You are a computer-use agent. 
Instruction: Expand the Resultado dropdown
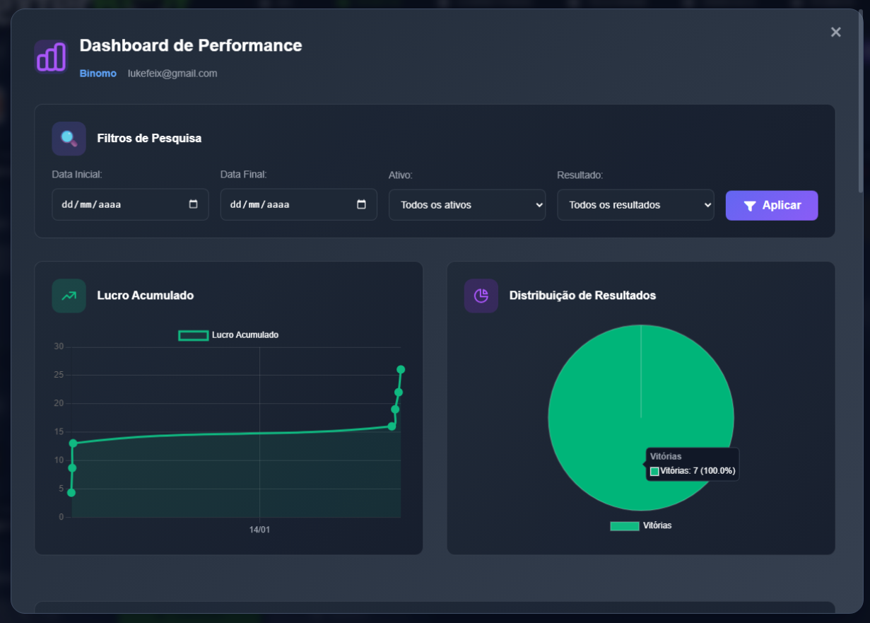[x=635, y=204]
